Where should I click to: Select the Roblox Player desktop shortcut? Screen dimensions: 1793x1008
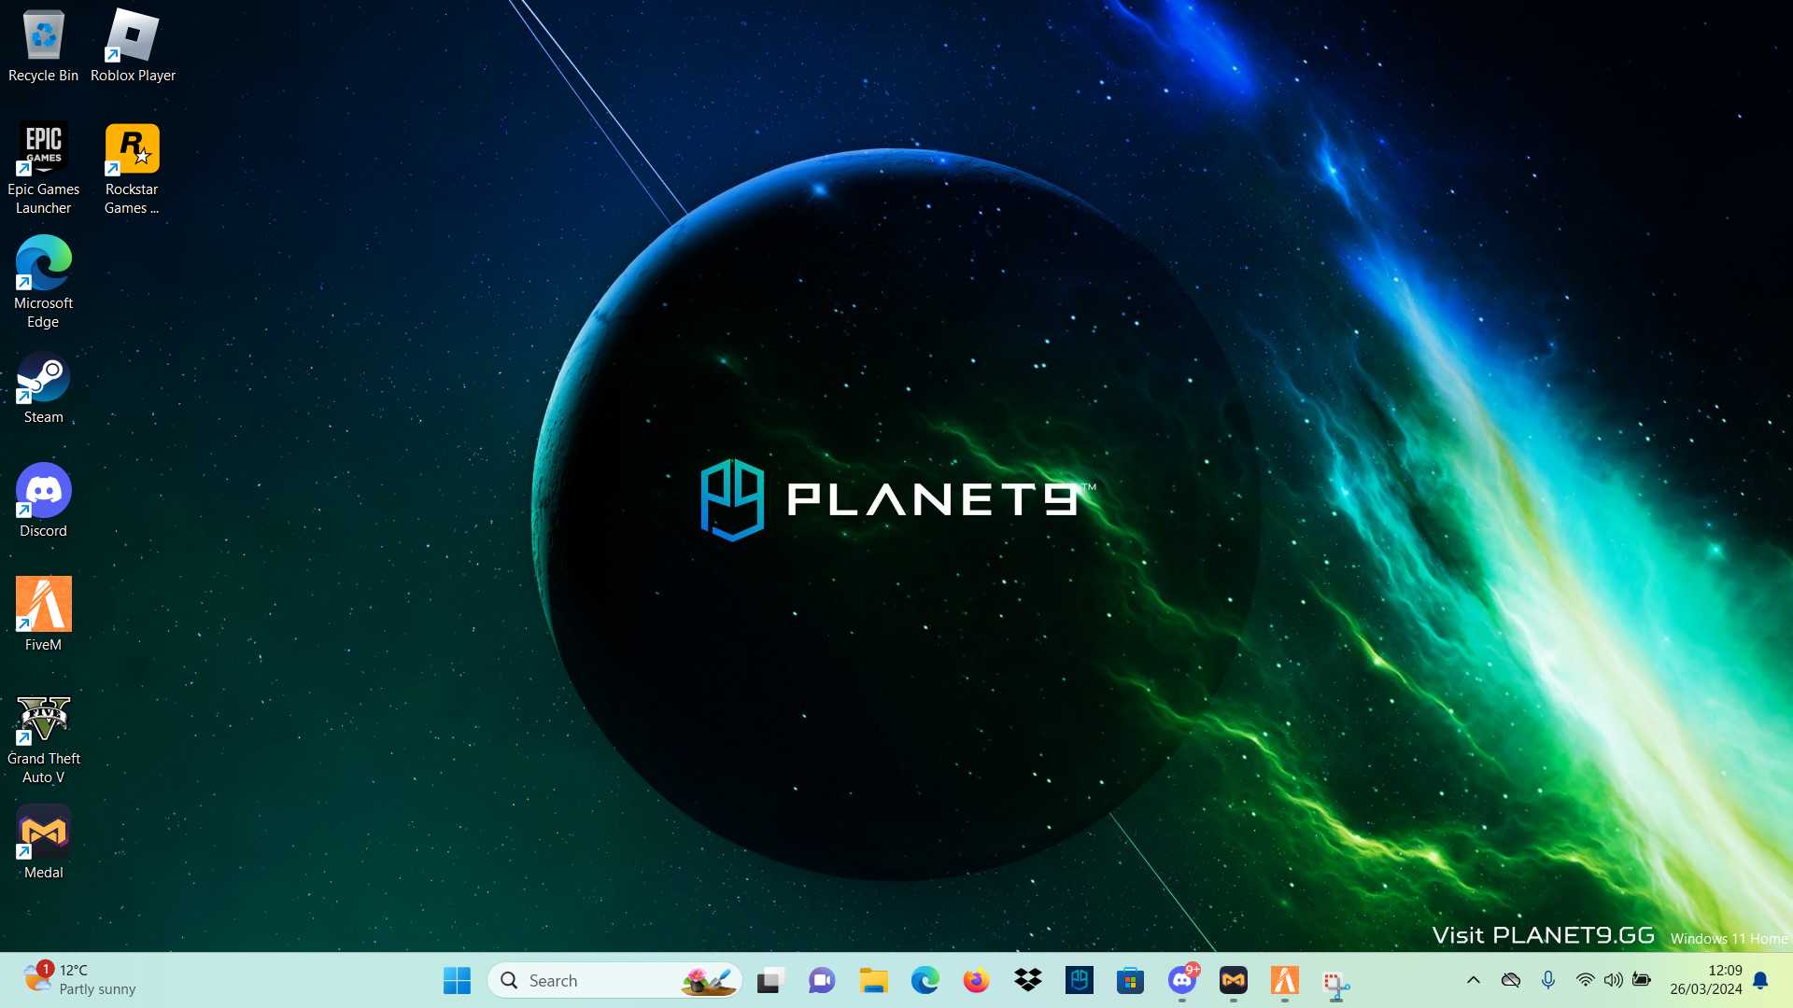[x=133, y=47]
